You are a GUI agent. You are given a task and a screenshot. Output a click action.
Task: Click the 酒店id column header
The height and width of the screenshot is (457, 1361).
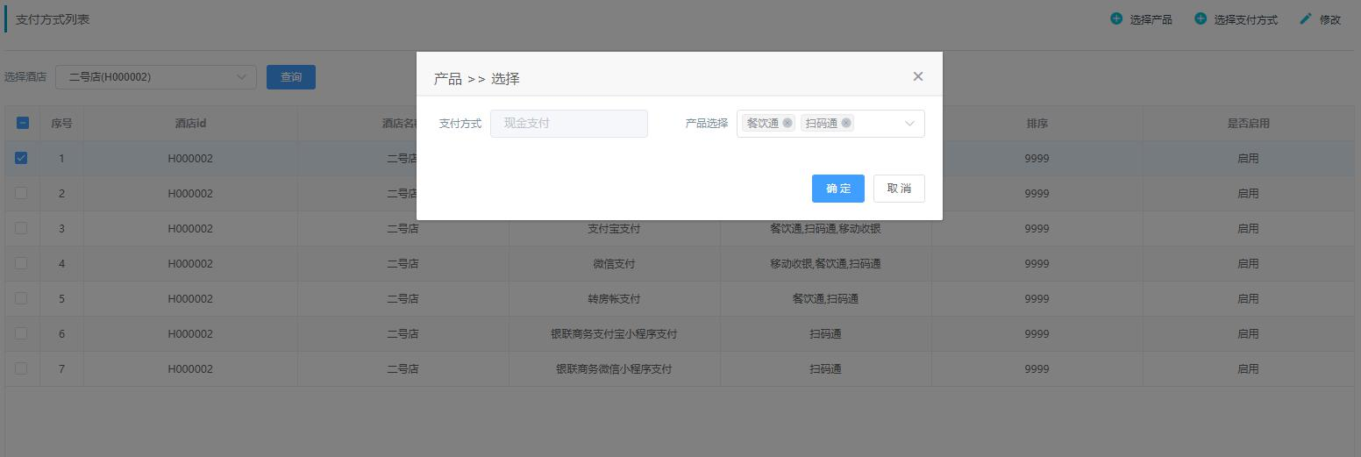pyautogui.click(x=190, y=124)
